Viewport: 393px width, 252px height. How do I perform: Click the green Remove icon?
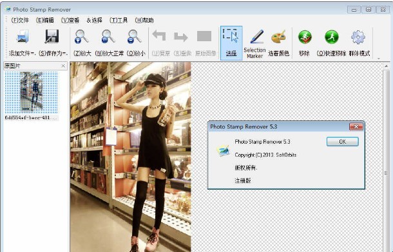coord(305,37)
